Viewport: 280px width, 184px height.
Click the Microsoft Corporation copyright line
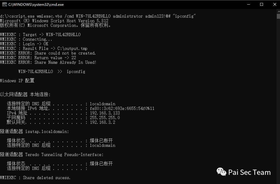(x=55, y=25)
